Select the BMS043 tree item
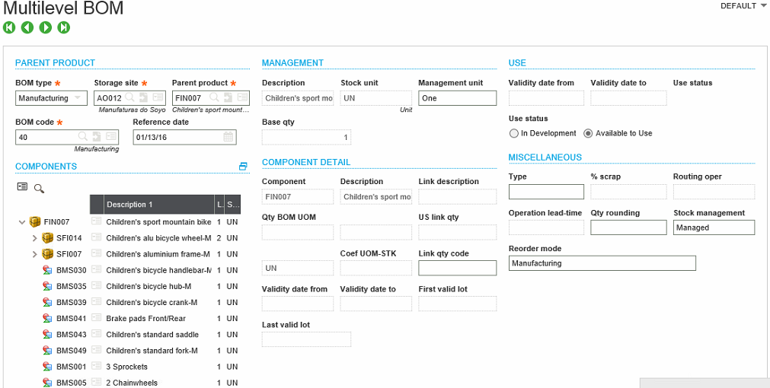 click(x=71, y=335)
